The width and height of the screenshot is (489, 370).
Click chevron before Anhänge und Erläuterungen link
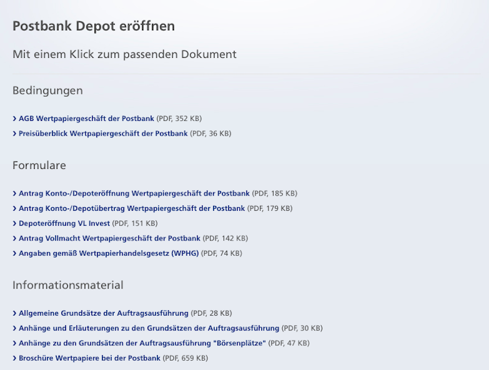click(14, 328)
